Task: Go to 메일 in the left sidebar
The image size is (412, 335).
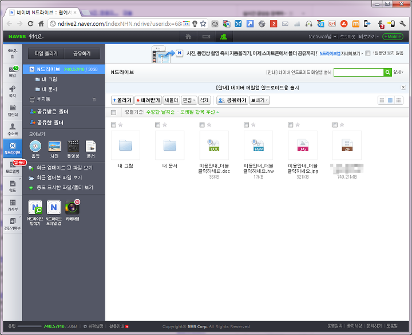Action: [x=12, y=72]
